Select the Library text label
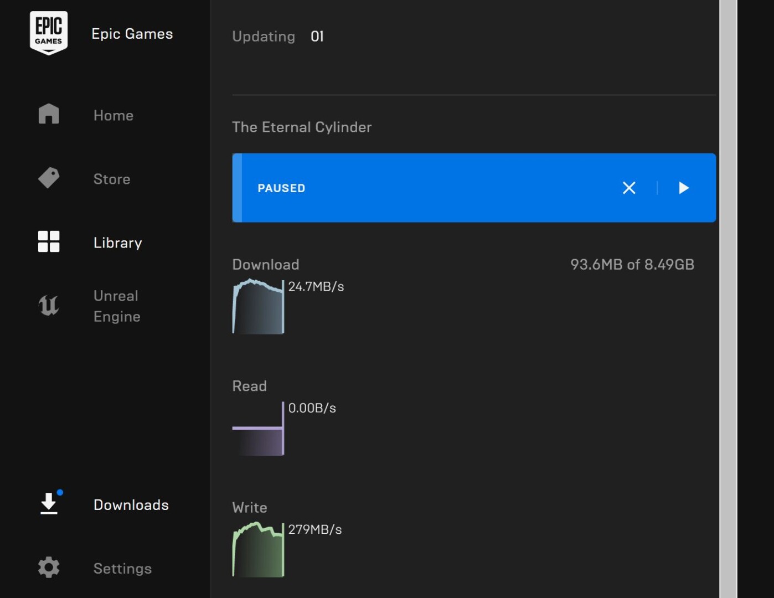 118,243
